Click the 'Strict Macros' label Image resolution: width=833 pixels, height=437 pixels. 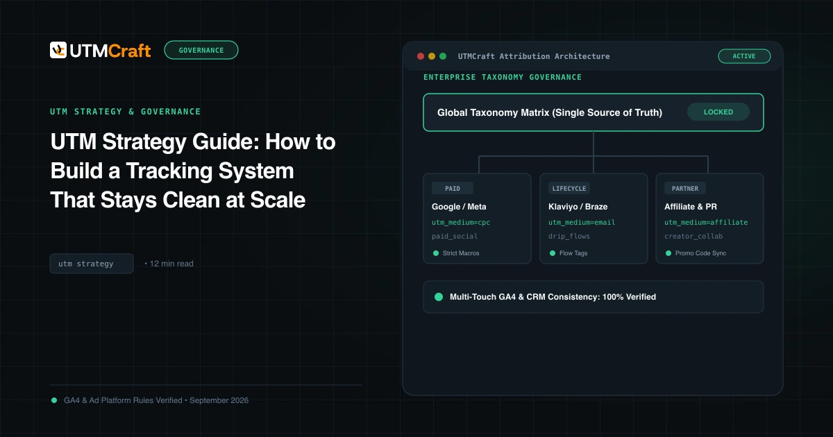pyautogui.click(x=461, y=253)
